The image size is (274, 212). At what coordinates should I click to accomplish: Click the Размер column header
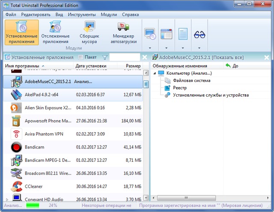click(133, 66)
